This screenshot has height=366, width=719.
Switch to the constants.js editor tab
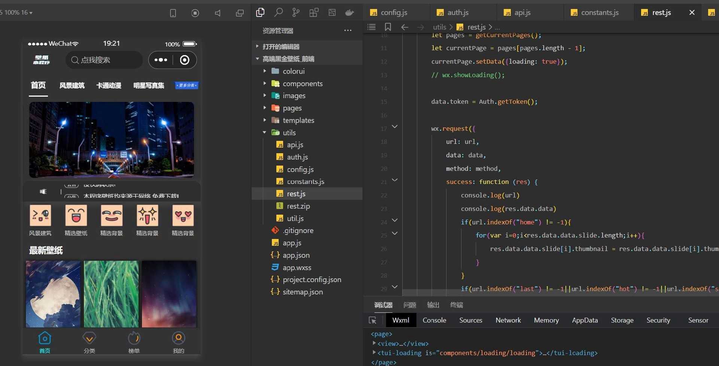pos(599,12)
